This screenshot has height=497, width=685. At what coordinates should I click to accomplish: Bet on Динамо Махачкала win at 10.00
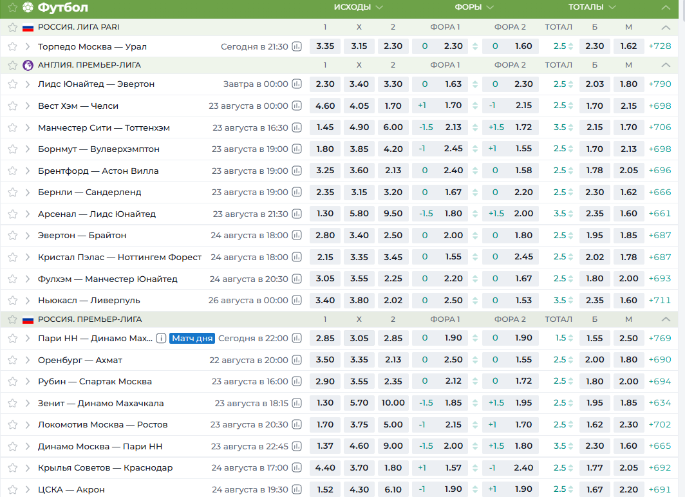(x=393, y=402)
